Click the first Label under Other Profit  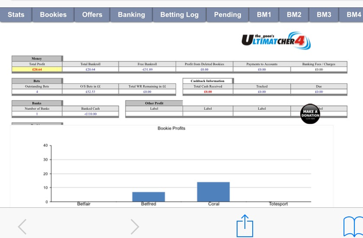coord(154,109)
